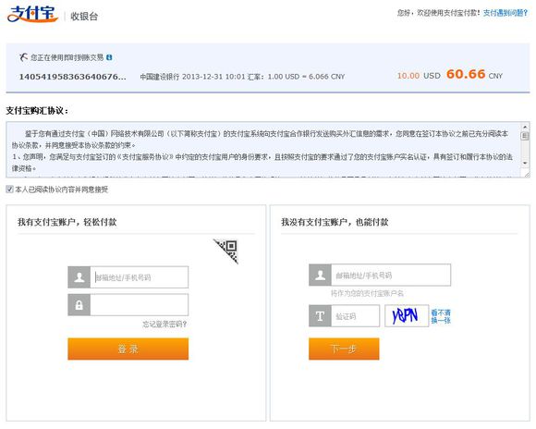The width and height of the screenshot is (536, 429).
Task: Click 将作为您的支付宝账户名 hint text
Action: [367, 293]
